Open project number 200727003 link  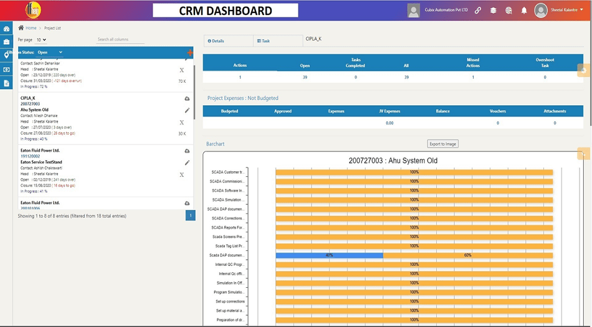pyautogui.click(x=30, y=104)
